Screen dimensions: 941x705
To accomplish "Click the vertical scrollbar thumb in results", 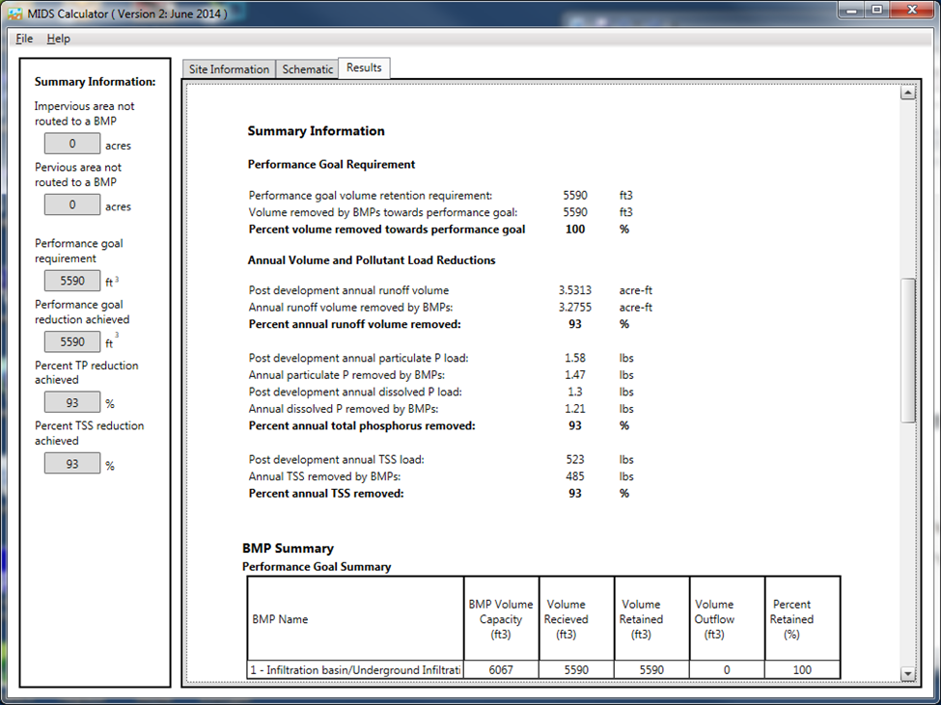I will [907, 351].
